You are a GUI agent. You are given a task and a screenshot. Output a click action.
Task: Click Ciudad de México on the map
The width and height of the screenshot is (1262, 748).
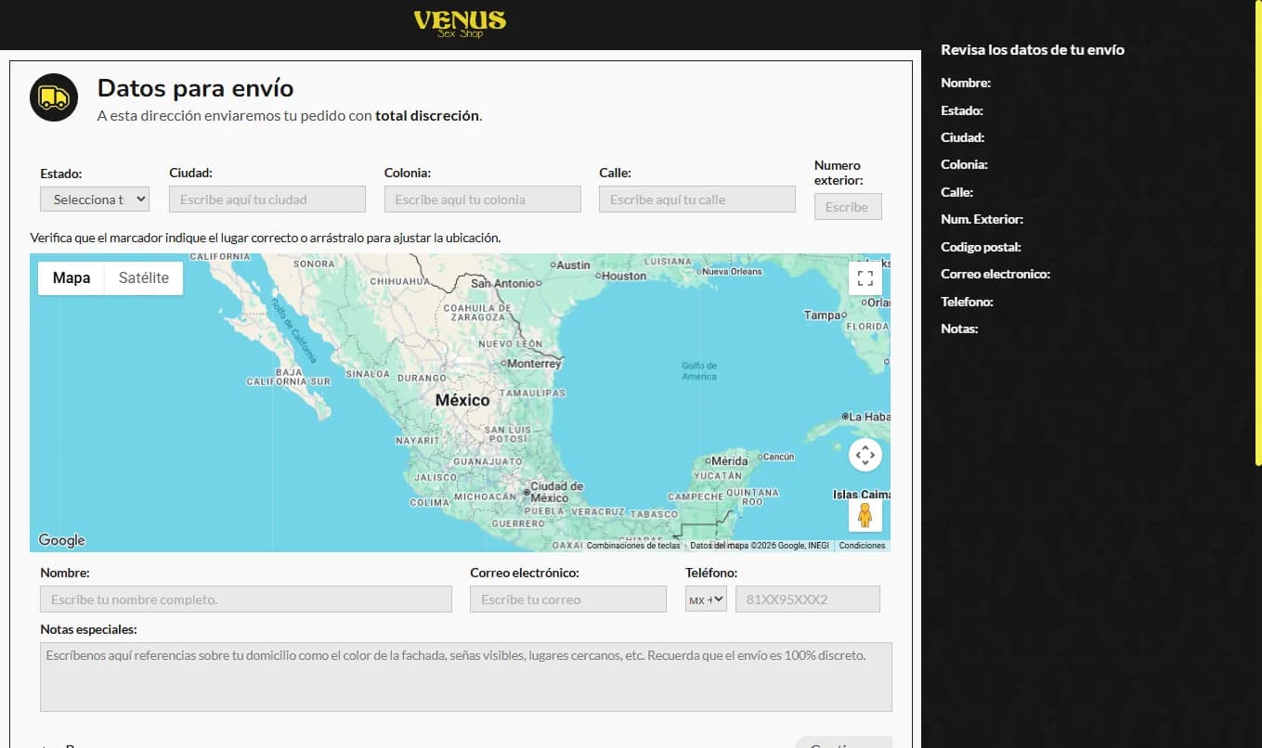coord(556,492)
